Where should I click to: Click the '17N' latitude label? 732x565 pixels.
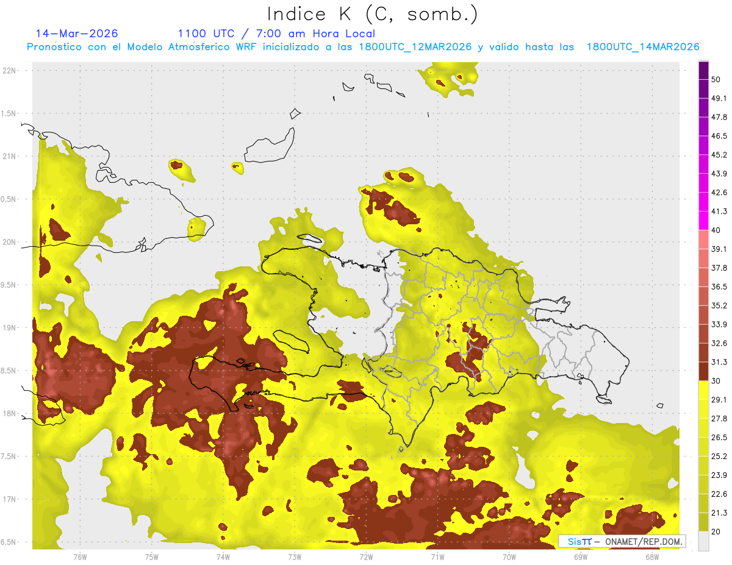click(10, 499)
